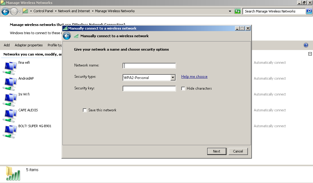
Task: Click the green refresh icon in address bar
Action: pos(238,11)
